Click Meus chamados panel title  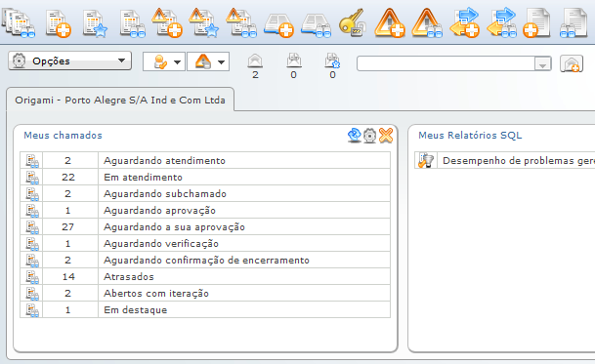tap(63, 136)
